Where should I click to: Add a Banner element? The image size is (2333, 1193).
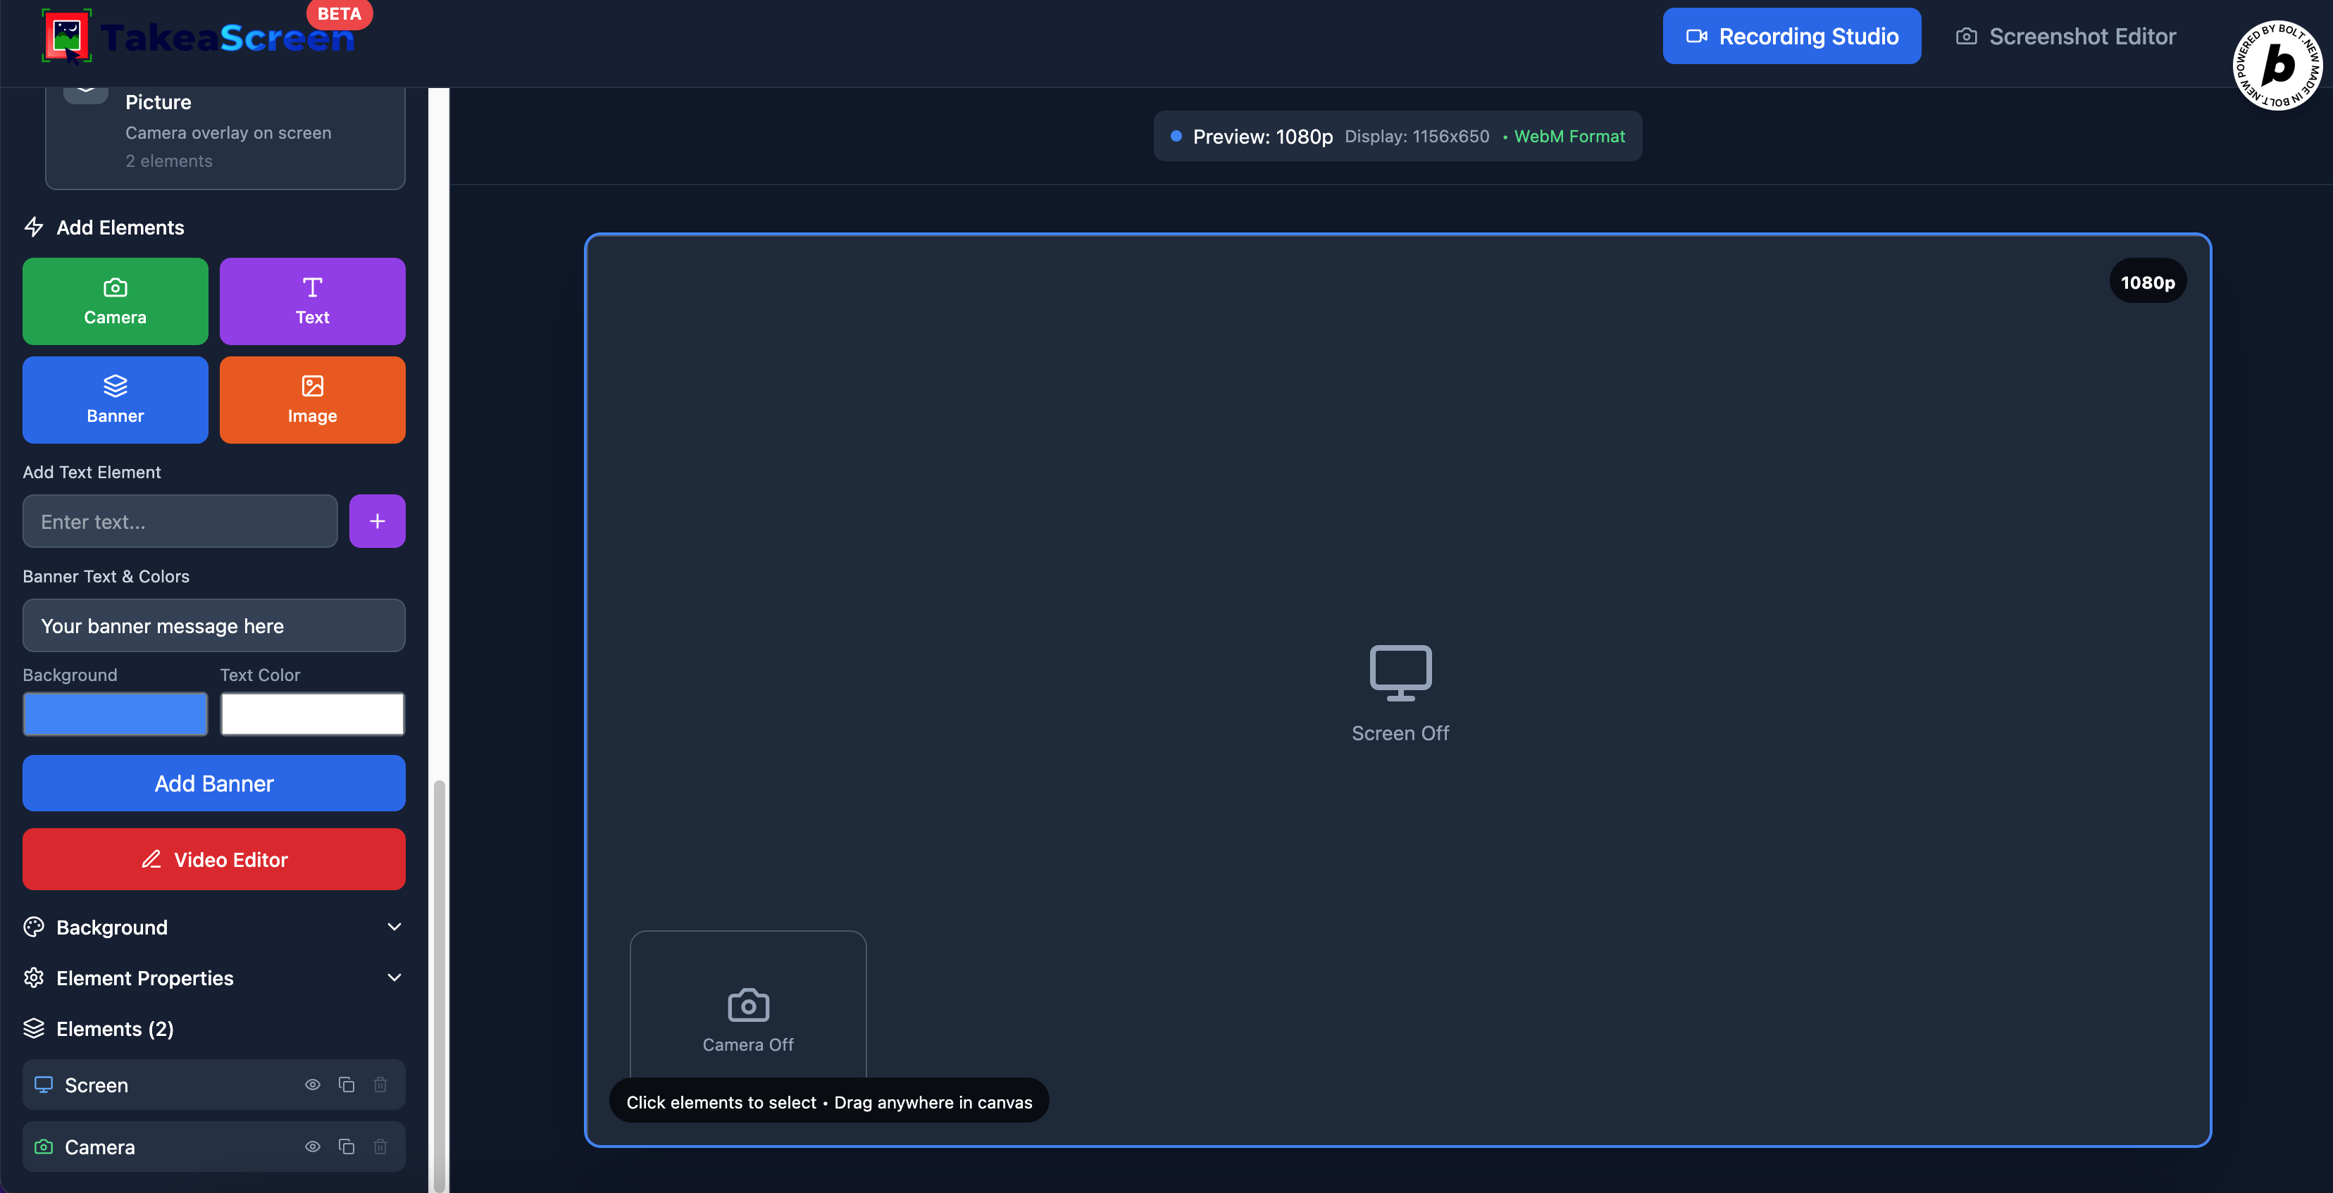pyautogui.click(x=115, y=399)
